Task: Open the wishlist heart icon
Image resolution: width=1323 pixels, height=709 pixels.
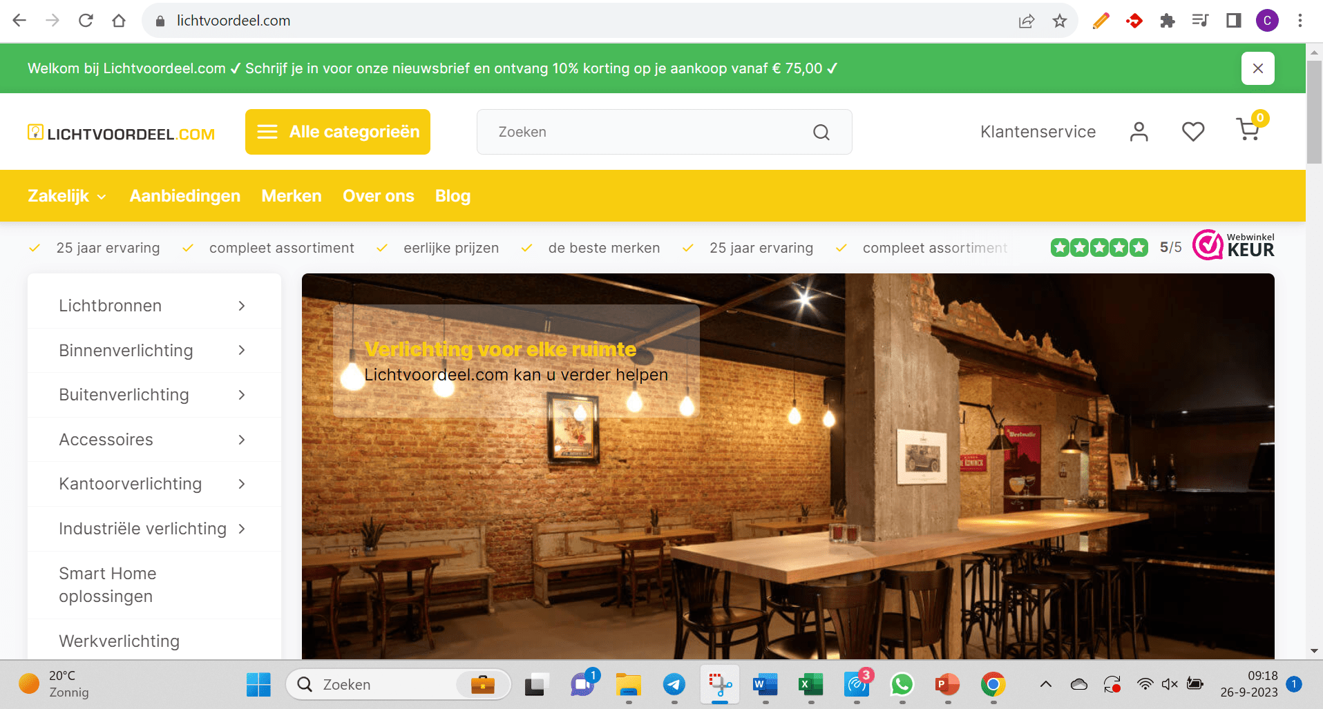Action: coord(1192,131)
